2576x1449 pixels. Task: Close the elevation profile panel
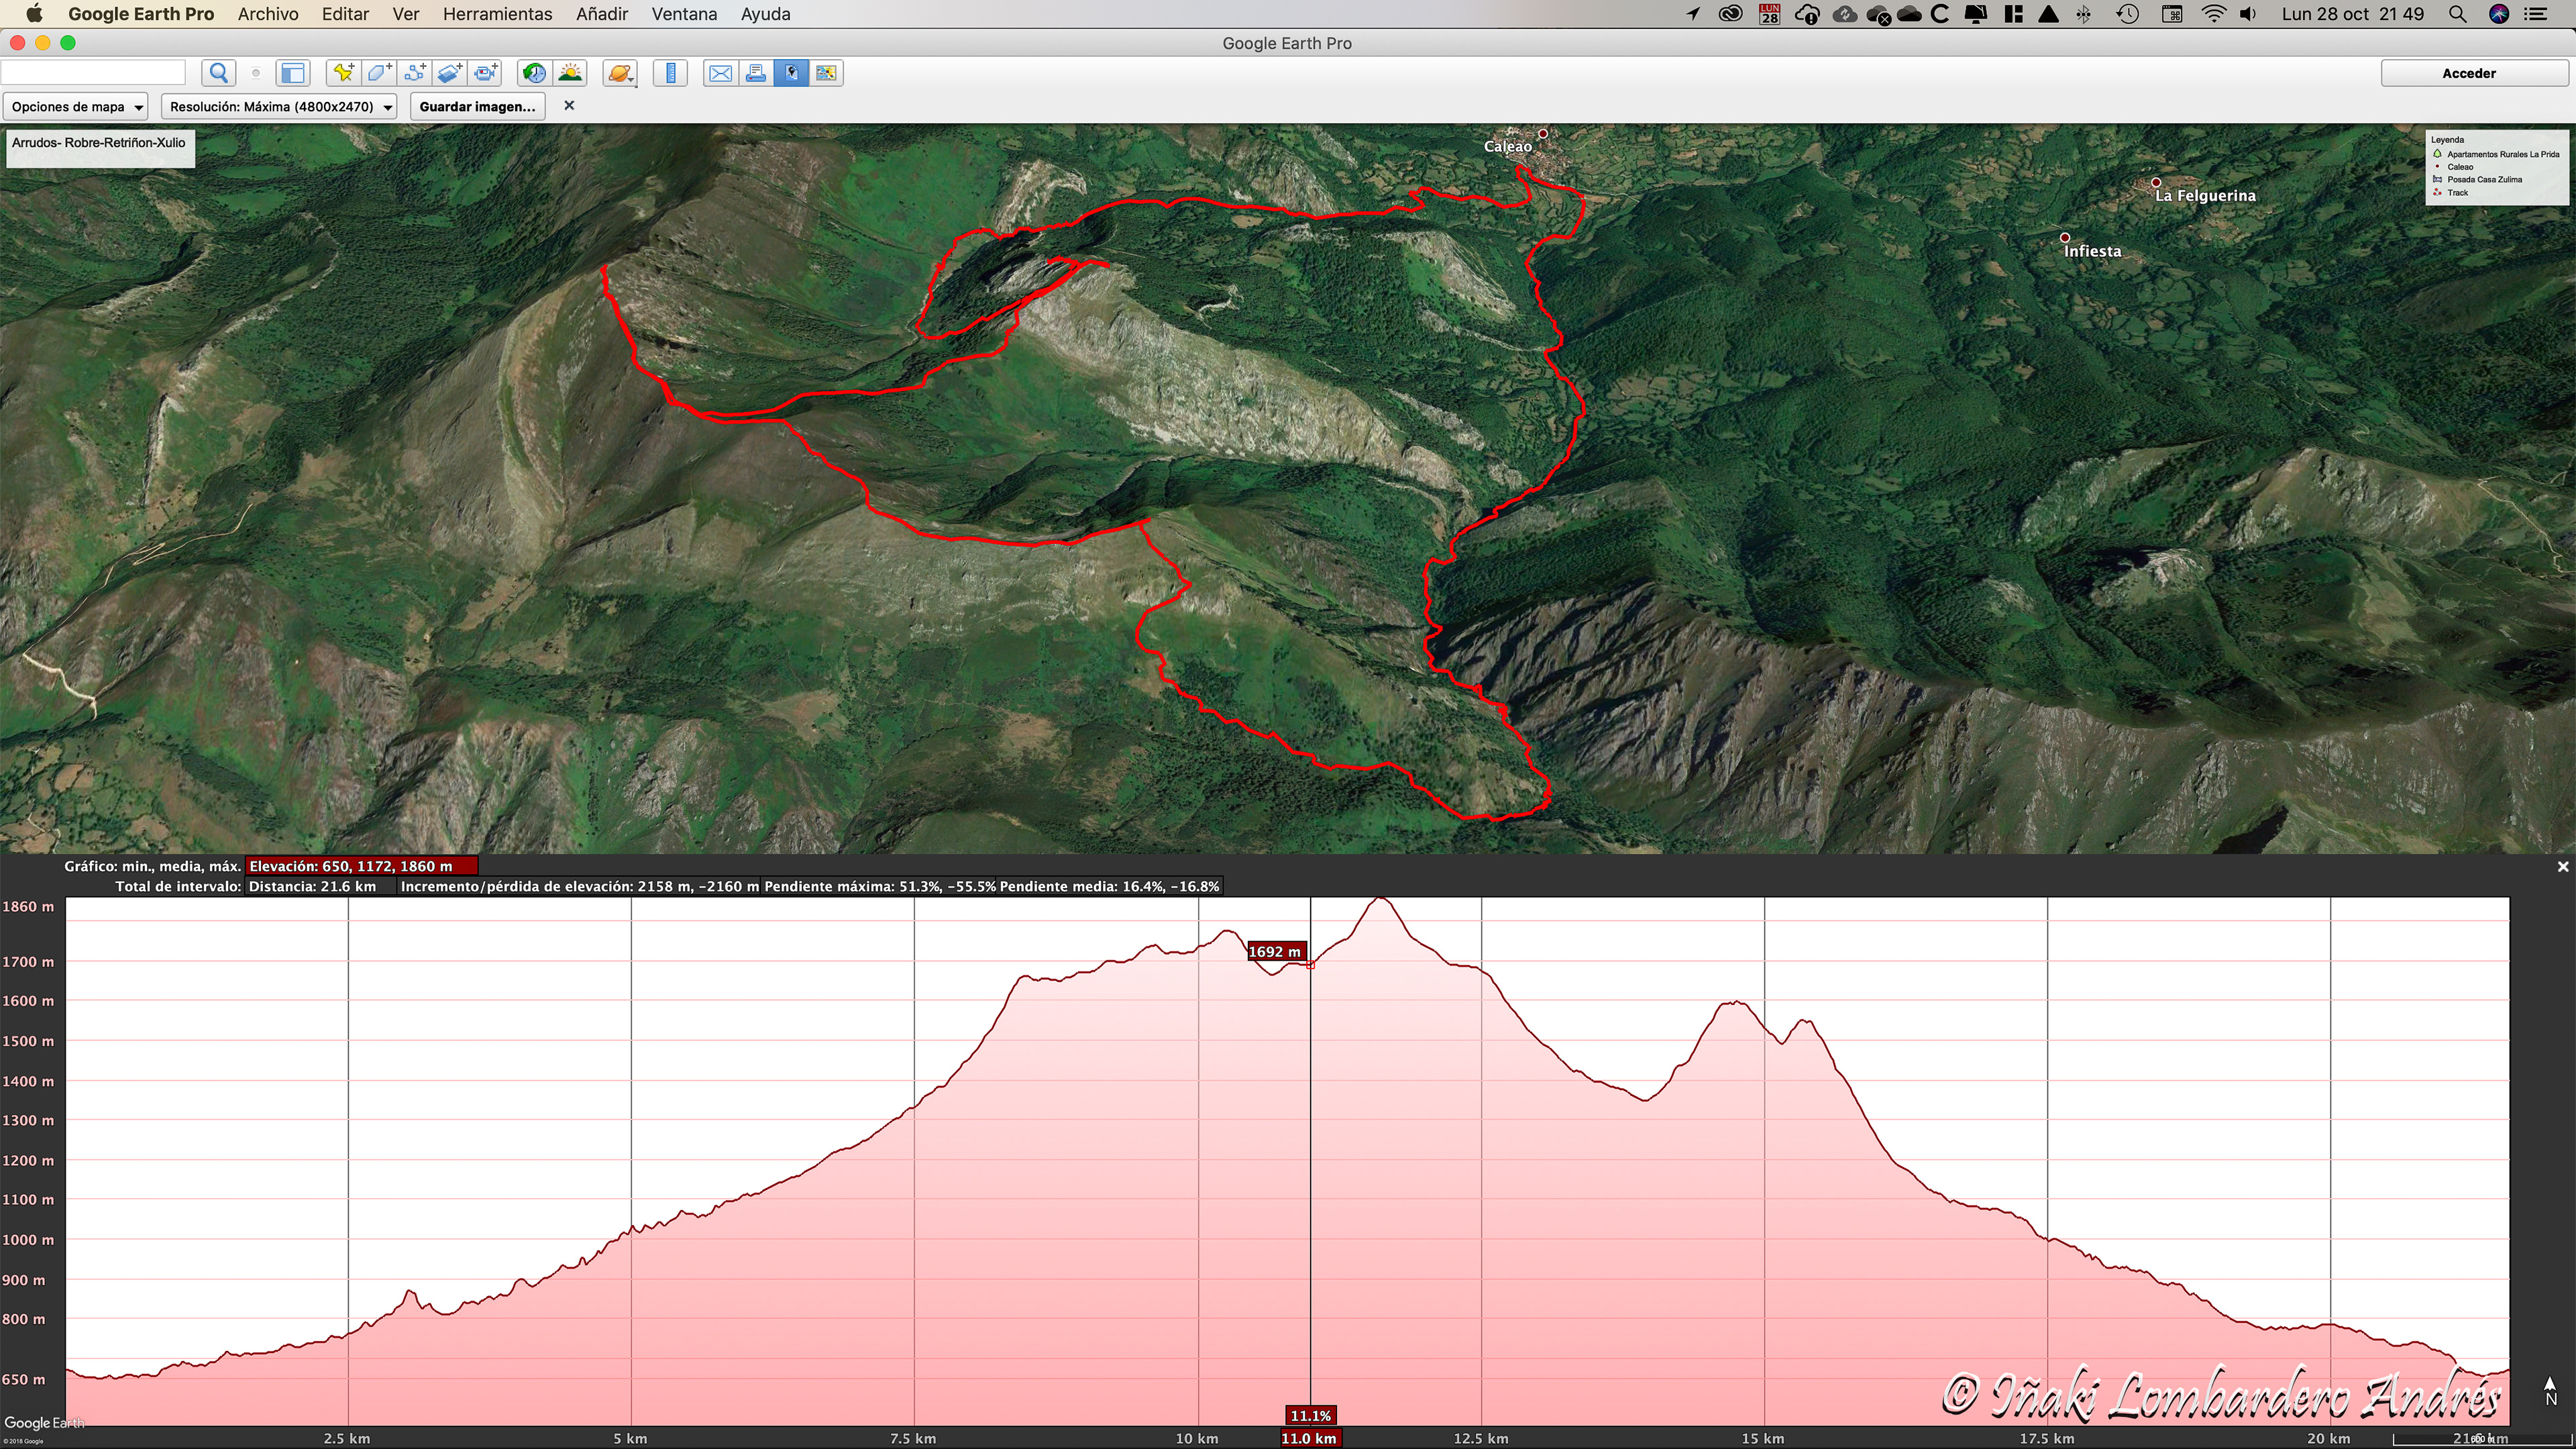point(2562,867)
